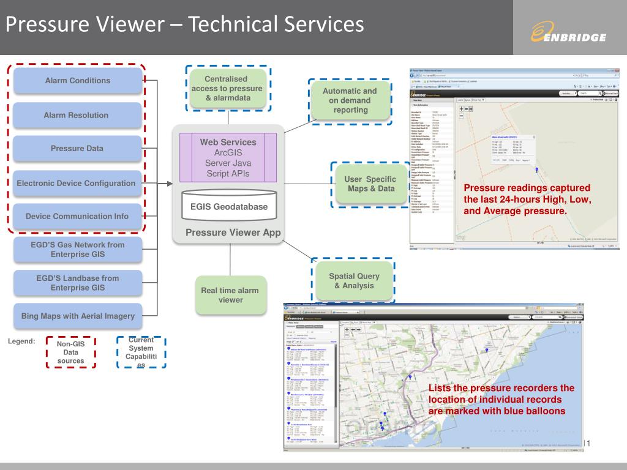
Task: Select the northeastern blue balloon on Toronto map
Action: pos(487,349)
